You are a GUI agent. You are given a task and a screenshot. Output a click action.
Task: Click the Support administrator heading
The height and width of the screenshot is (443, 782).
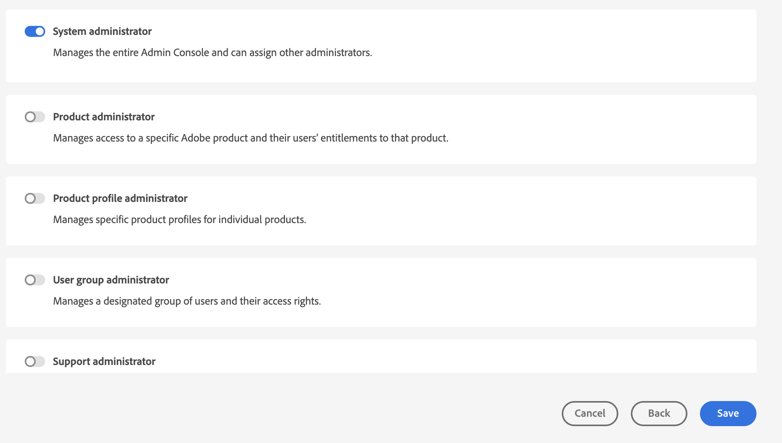tap(104, 361)
